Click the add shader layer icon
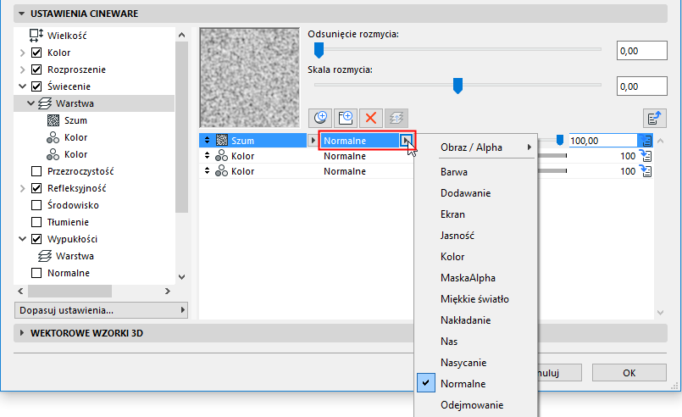Image resolution: width=682 pixels, height=417 pixels. (x=320, y=118)
